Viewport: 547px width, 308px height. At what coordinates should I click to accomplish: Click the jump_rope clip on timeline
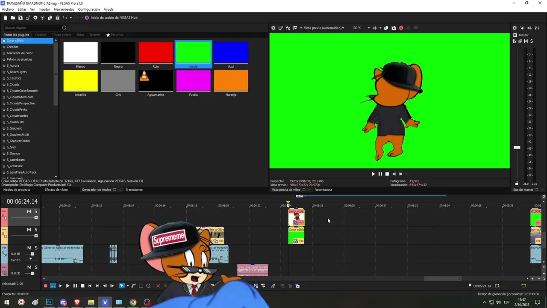click(x=297, y=217)
